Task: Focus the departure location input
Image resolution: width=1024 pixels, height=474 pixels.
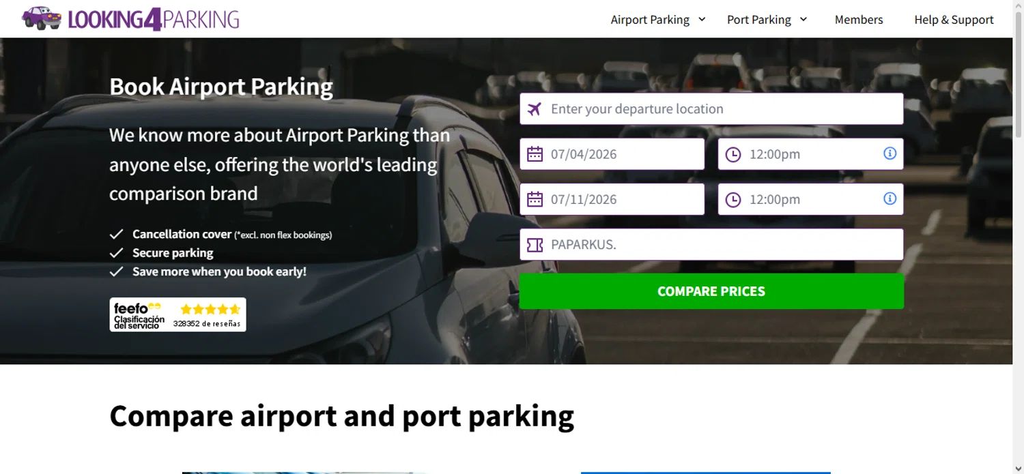Action: pyautogui.click(x=711, y=109)
